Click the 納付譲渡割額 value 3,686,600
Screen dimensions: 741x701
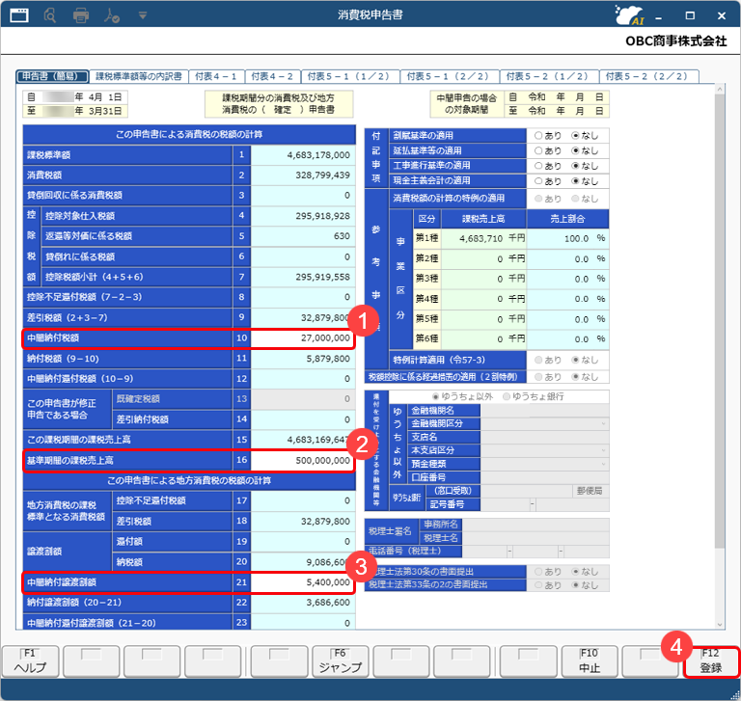(302, 603)
